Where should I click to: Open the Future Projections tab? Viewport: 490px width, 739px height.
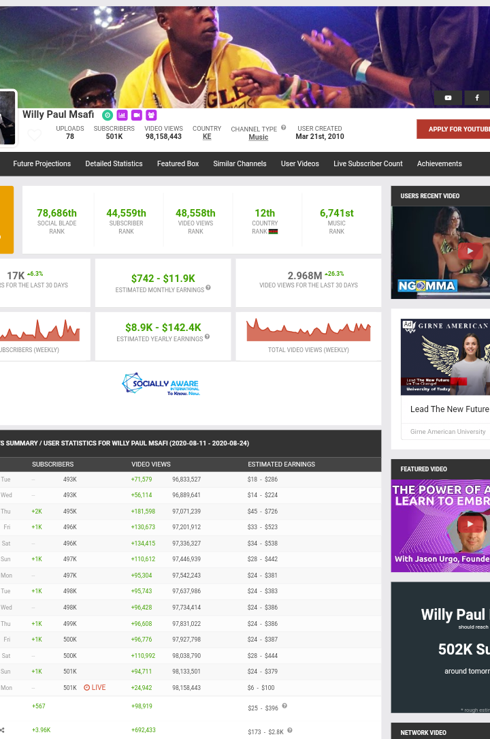pos(42,164)
